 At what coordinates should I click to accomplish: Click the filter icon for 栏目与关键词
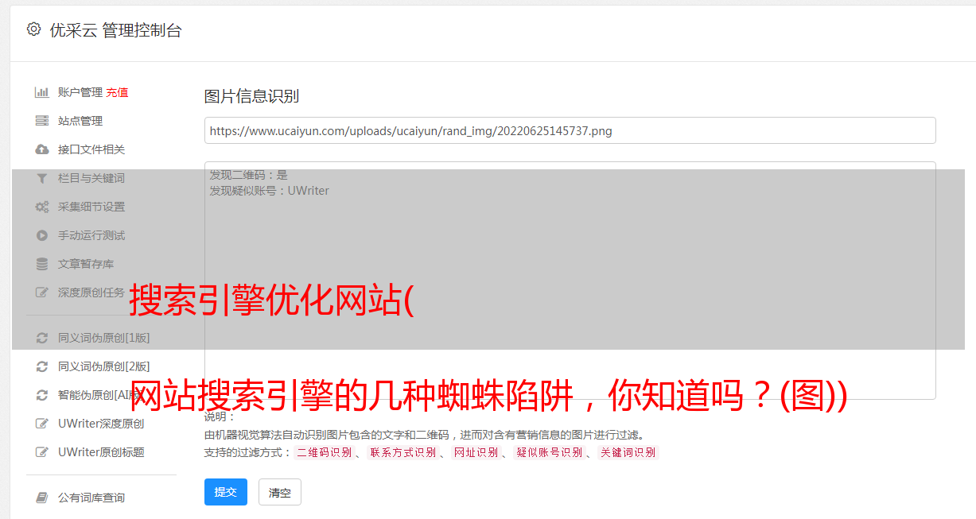(x=42, y=178)
